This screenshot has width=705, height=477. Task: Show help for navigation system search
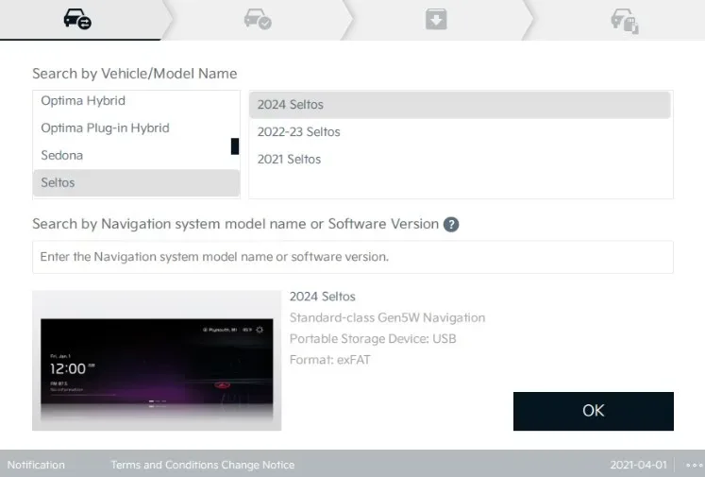tap(451, 224)
